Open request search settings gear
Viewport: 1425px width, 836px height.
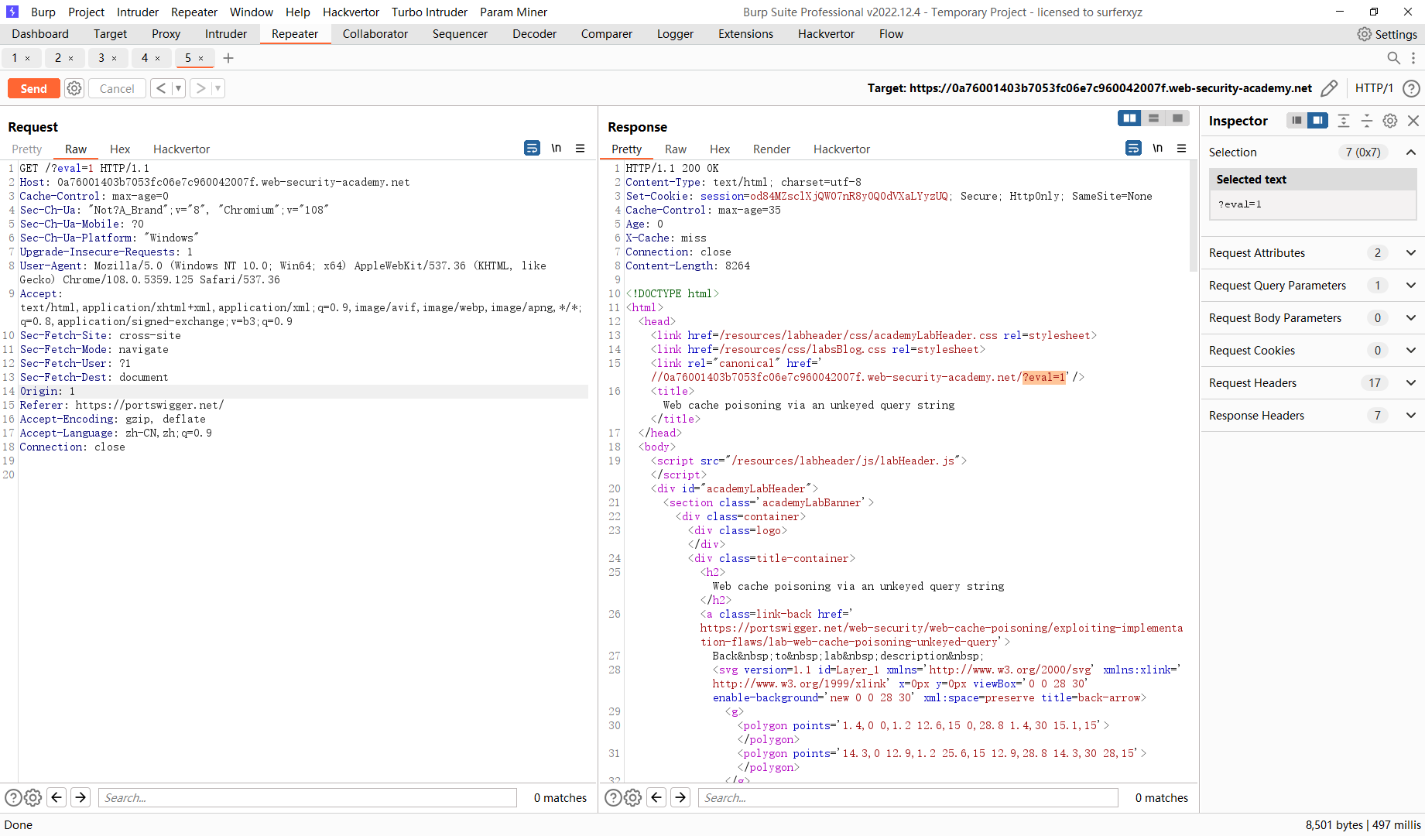(x=33, y=798)
